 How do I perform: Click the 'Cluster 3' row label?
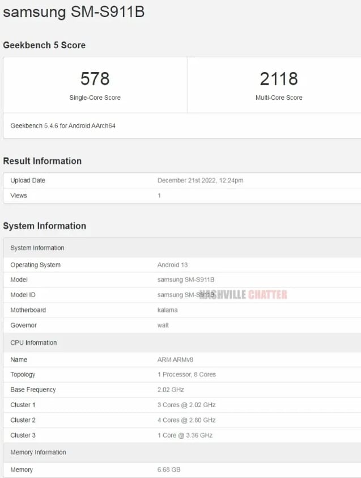point(23,435)
